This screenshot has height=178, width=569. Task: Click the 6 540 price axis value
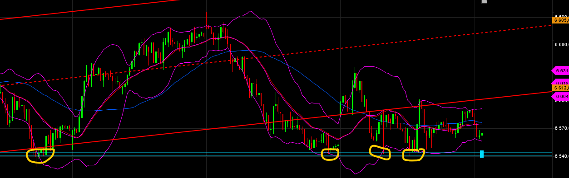562,156
